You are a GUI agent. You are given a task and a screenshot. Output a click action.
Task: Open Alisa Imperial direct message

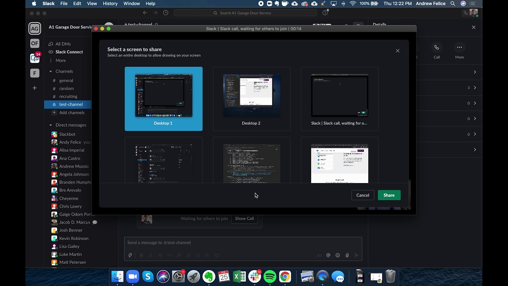(71, 150)
